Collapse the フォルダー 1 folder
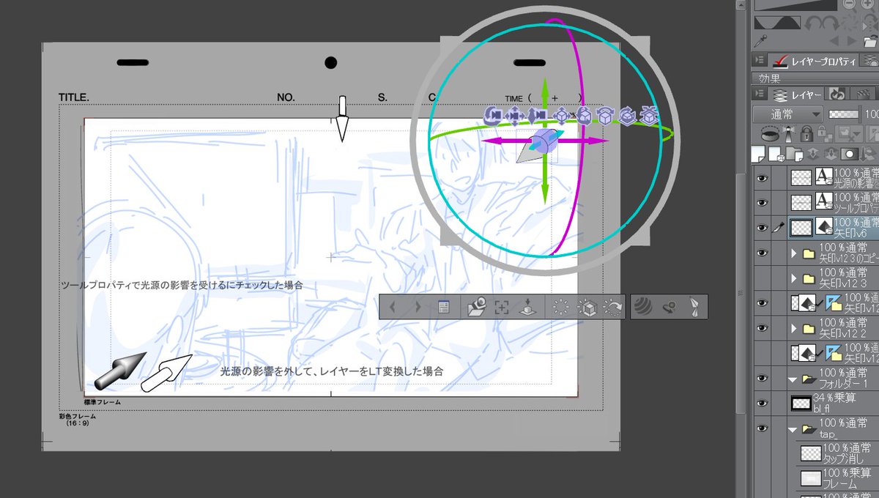Image resolution: width=879 pixels, height=498 pixels. point(794,379)
